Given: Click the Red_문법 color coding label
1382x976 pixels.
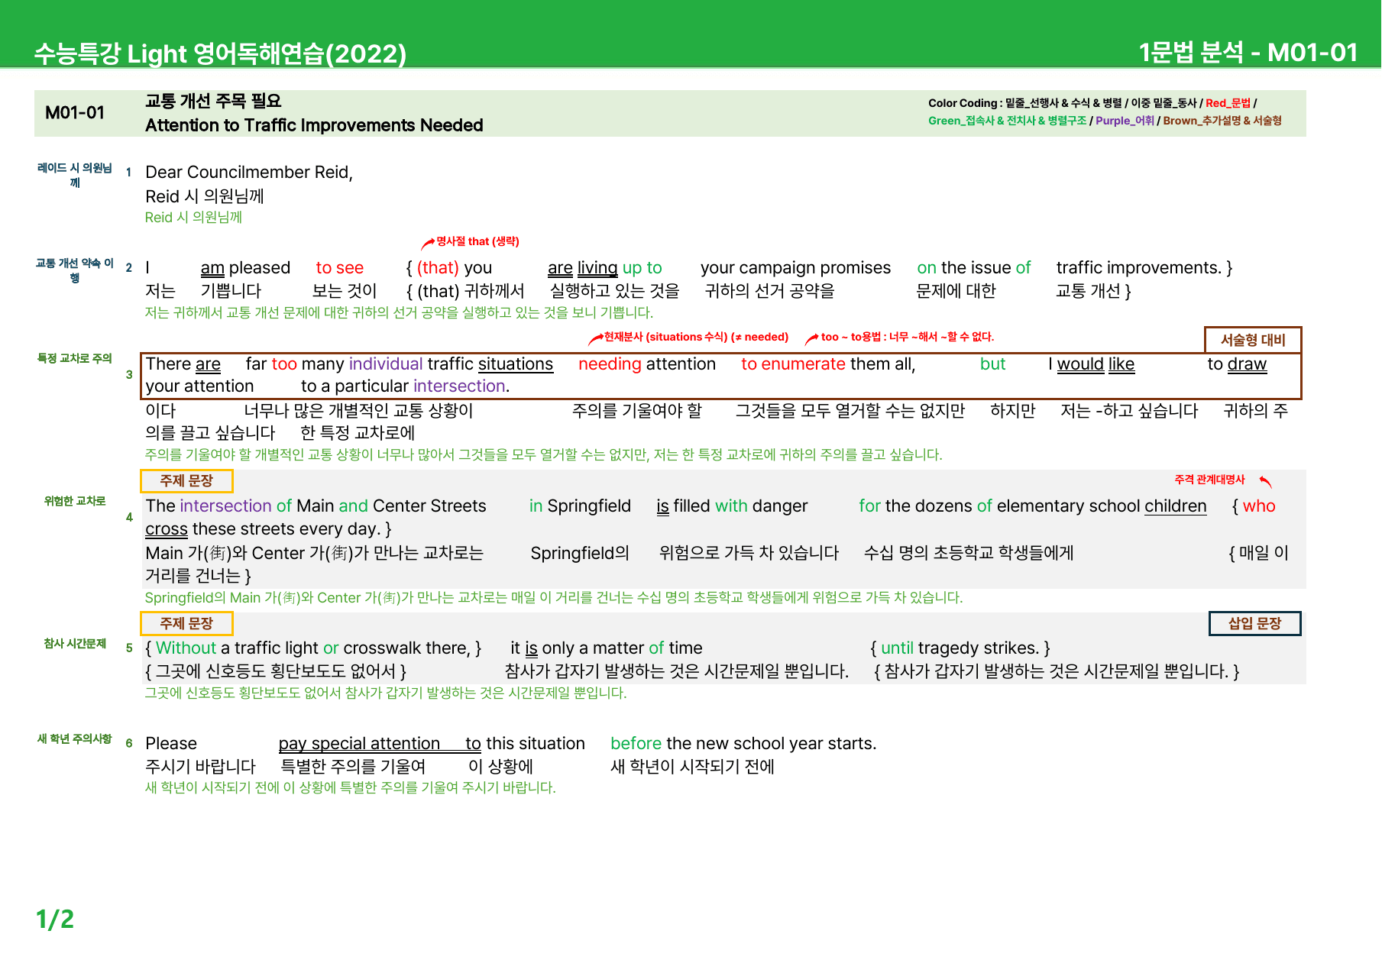Looking at the screenshot, I should (1228, 103).
